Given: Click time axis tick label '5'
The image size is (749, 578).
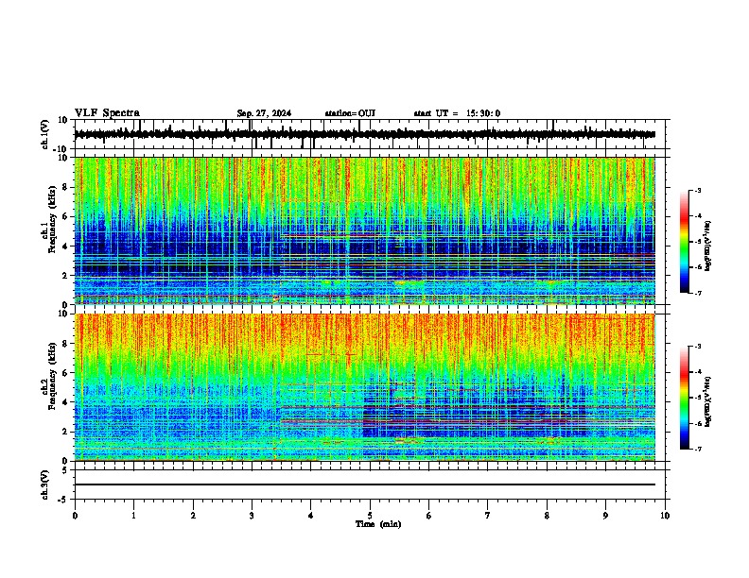Looking at the screenshot, I should [x=370, y=516].
